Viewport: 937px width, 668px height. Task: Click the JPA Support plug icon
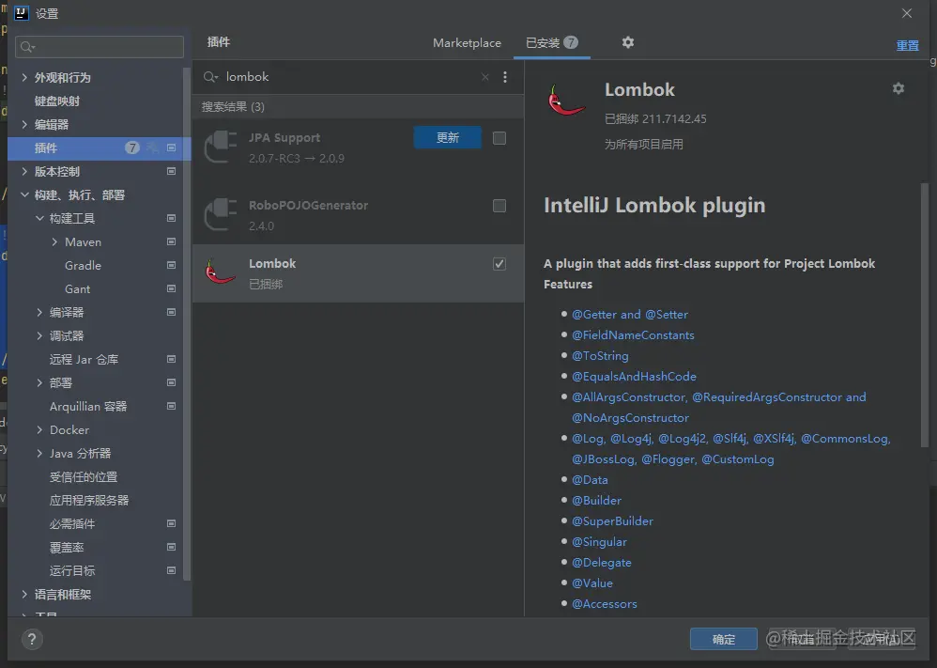(x=221, y=147)
